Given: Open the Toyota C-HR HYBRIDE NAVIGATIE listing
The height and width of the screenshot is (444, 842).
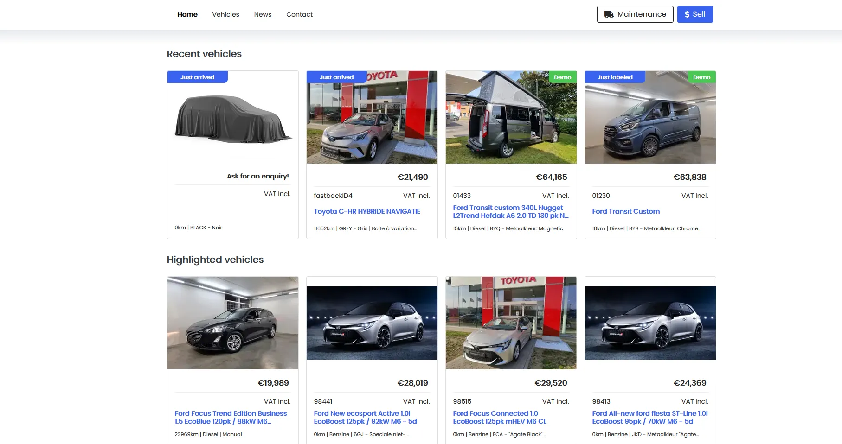Looking at the screenshot, I should [367, 211].
